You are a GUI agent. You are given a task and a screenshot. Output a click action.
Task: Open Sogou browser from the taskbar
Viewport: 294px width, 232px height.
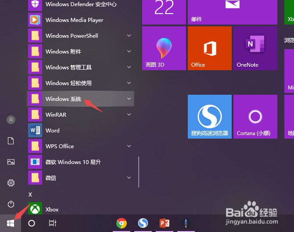143,223
